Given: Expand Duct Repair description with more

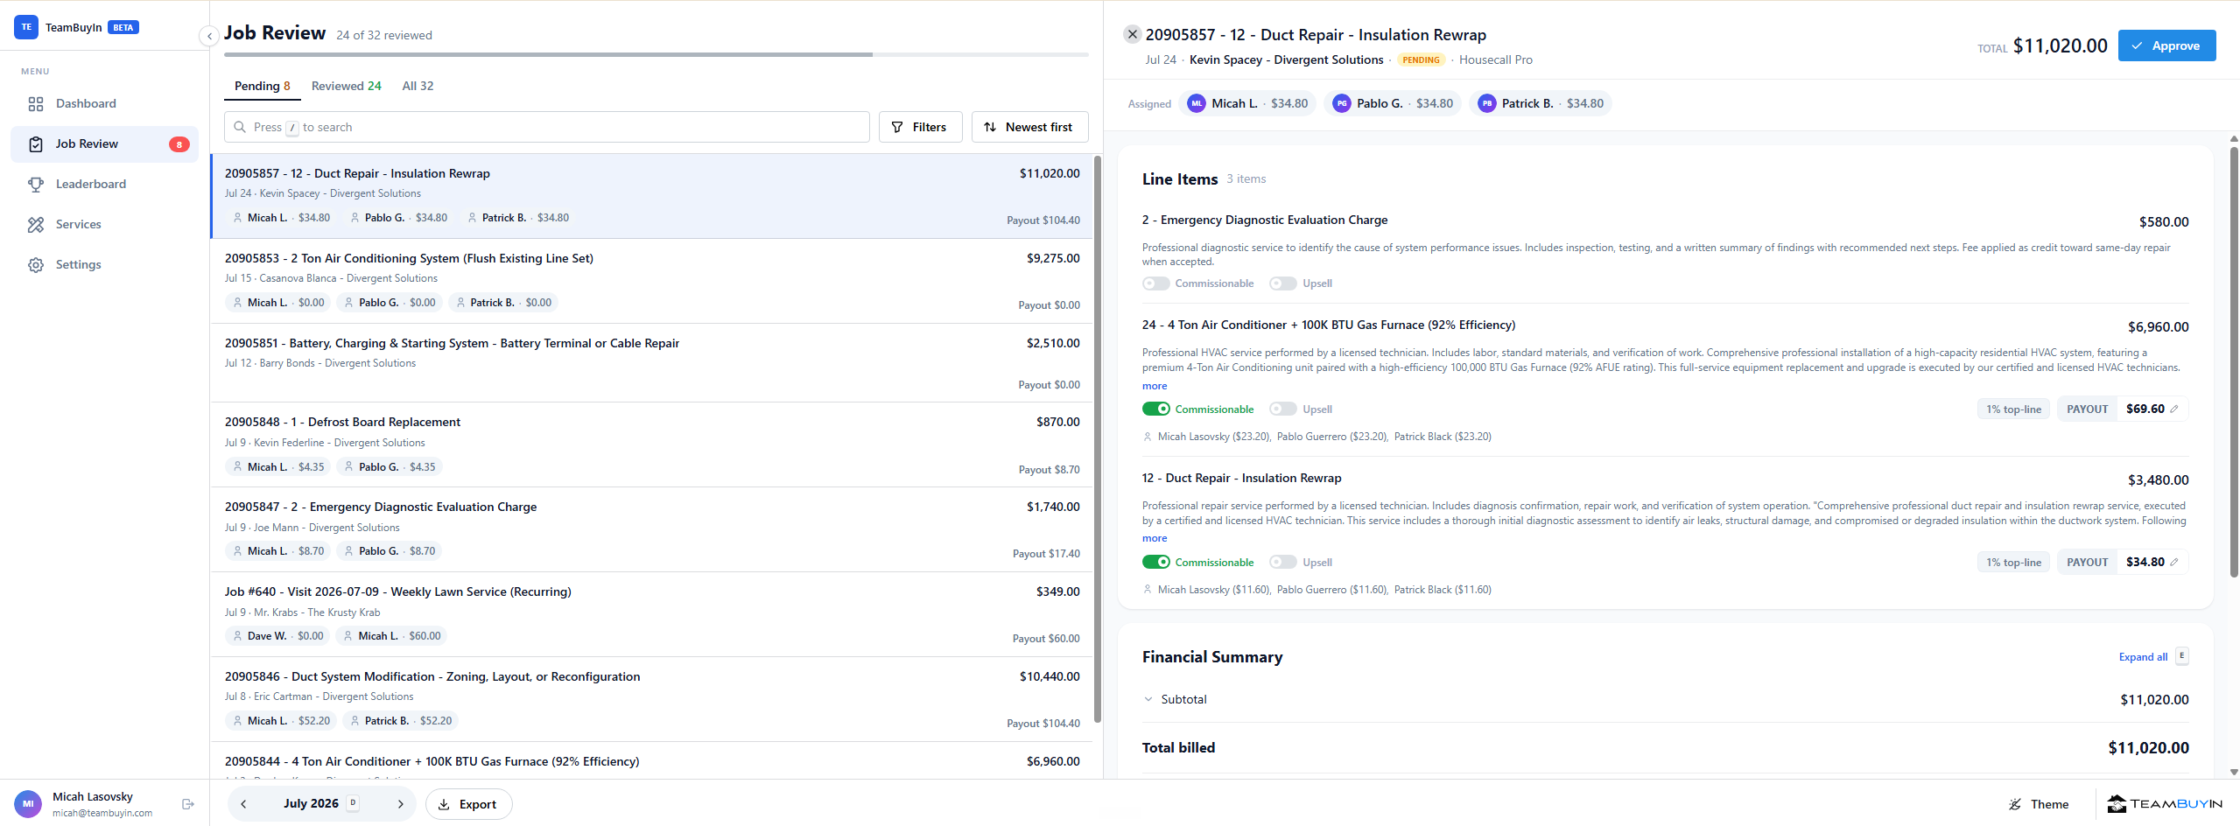Looking at the screenshot, I should pos(1155,538).
